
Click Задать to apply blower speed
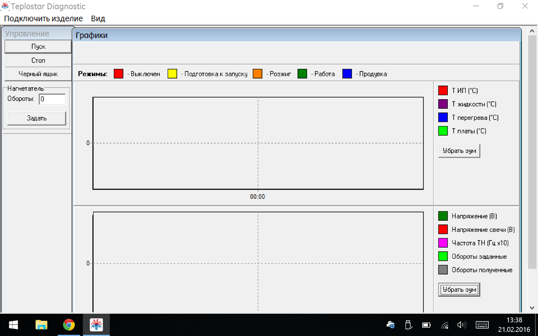pos(37,118)
